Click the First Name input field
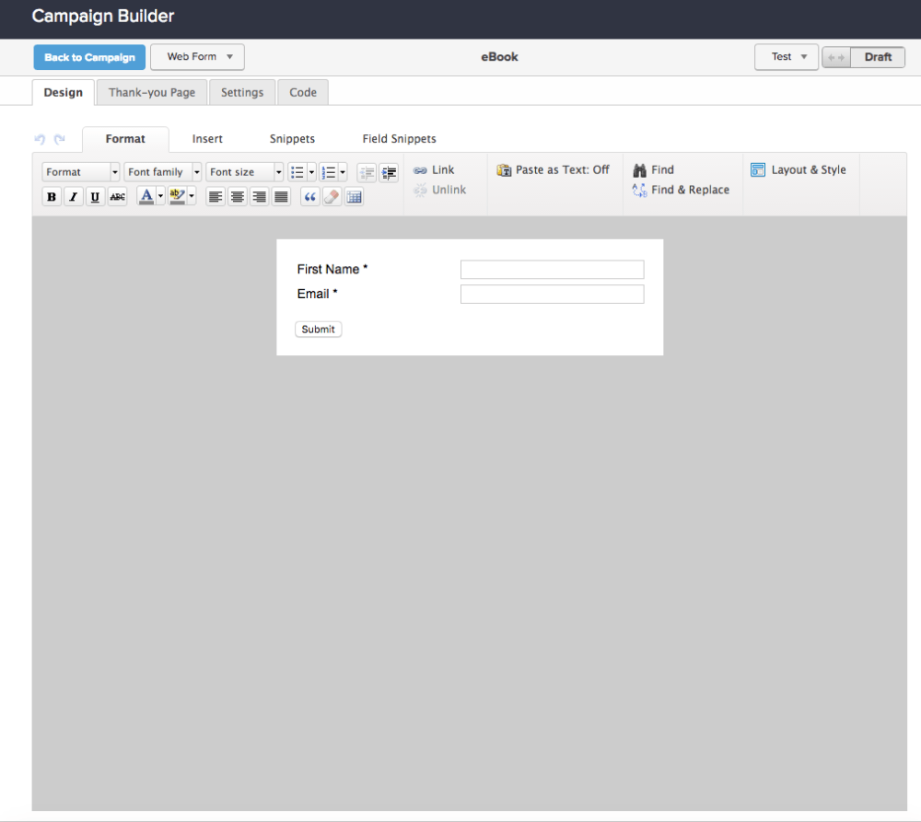The image size is (921, 822). [x=552, y=270]
